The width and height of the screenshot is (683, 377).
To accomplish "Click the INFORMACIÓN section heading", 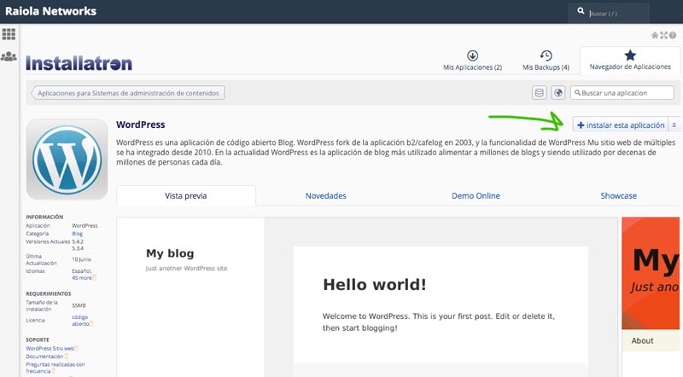I will 44,217.
